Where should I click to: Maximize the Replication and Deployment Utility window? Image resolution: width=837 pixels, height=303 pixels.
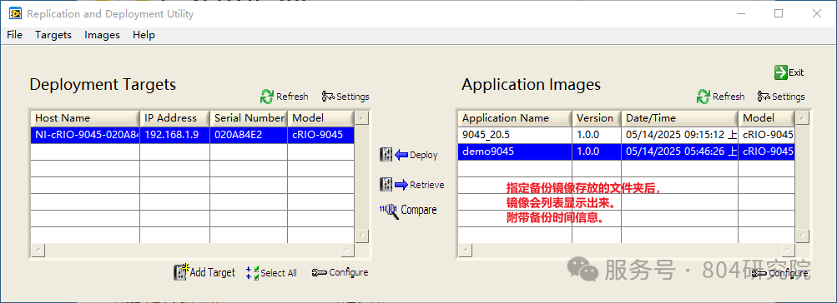[779, 14]
